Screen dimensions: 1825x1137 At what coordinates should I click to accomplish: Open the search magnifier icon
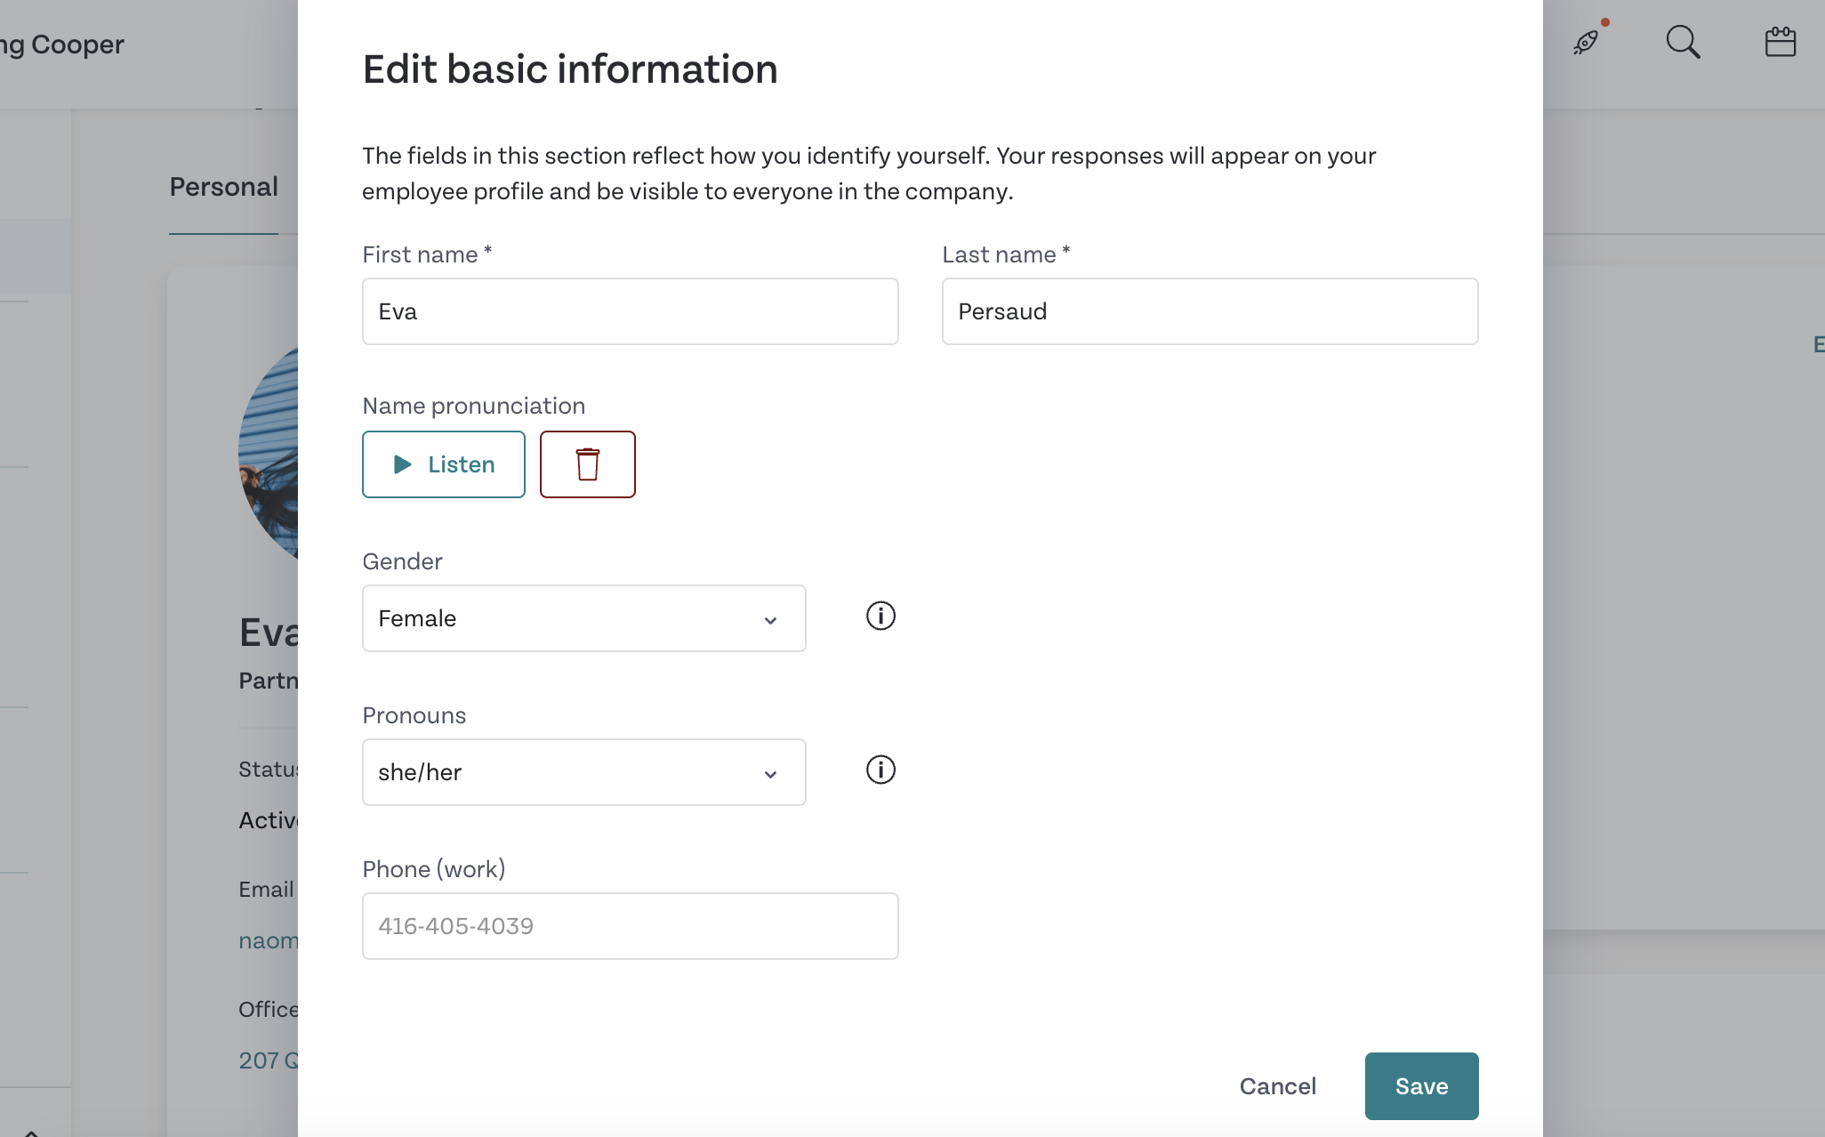pos(1683,42)
